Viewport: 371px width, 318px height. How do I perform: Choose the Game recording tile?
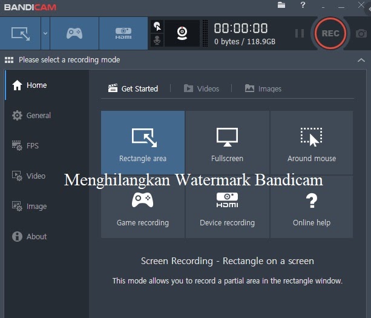(143, 207)
